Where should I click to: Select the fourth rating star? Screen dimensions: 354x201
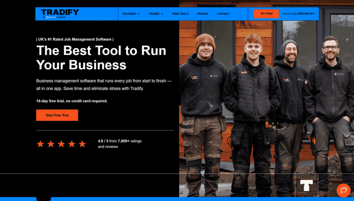pos(72,144)
